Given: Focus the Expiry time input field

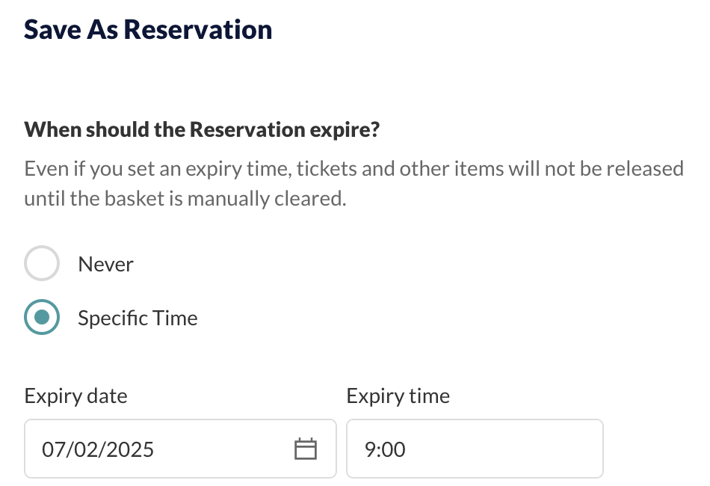Looking at the screenshot, I should click(475, 449).
